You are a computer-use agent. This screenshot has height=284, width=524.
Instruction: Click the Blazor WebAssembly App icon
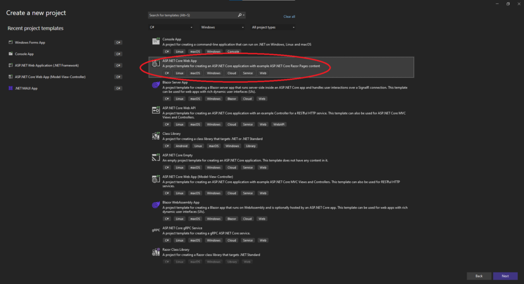(x=156, y=205)
